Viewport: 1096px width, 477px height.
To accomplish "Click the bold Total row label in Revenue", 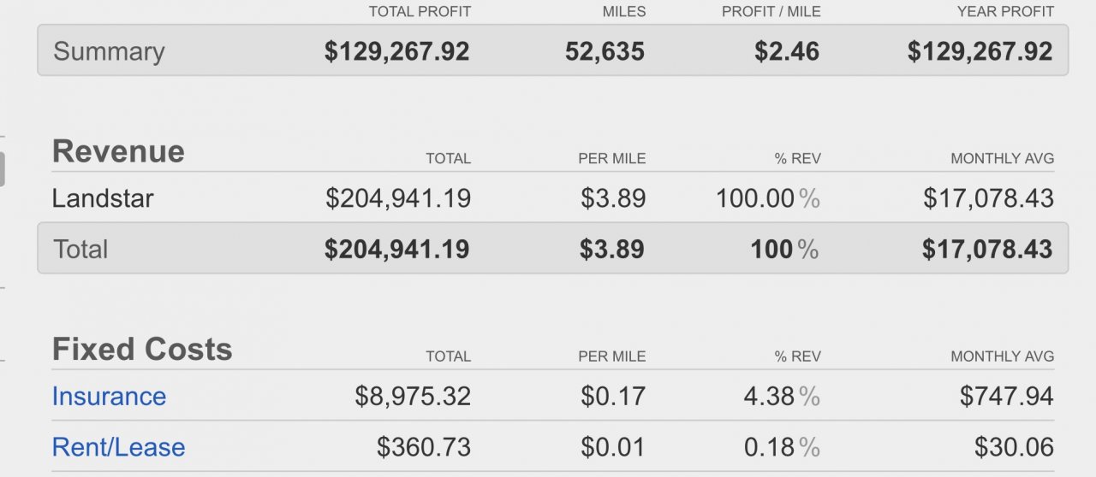I will pyautogui.click(x=80, y=250).
